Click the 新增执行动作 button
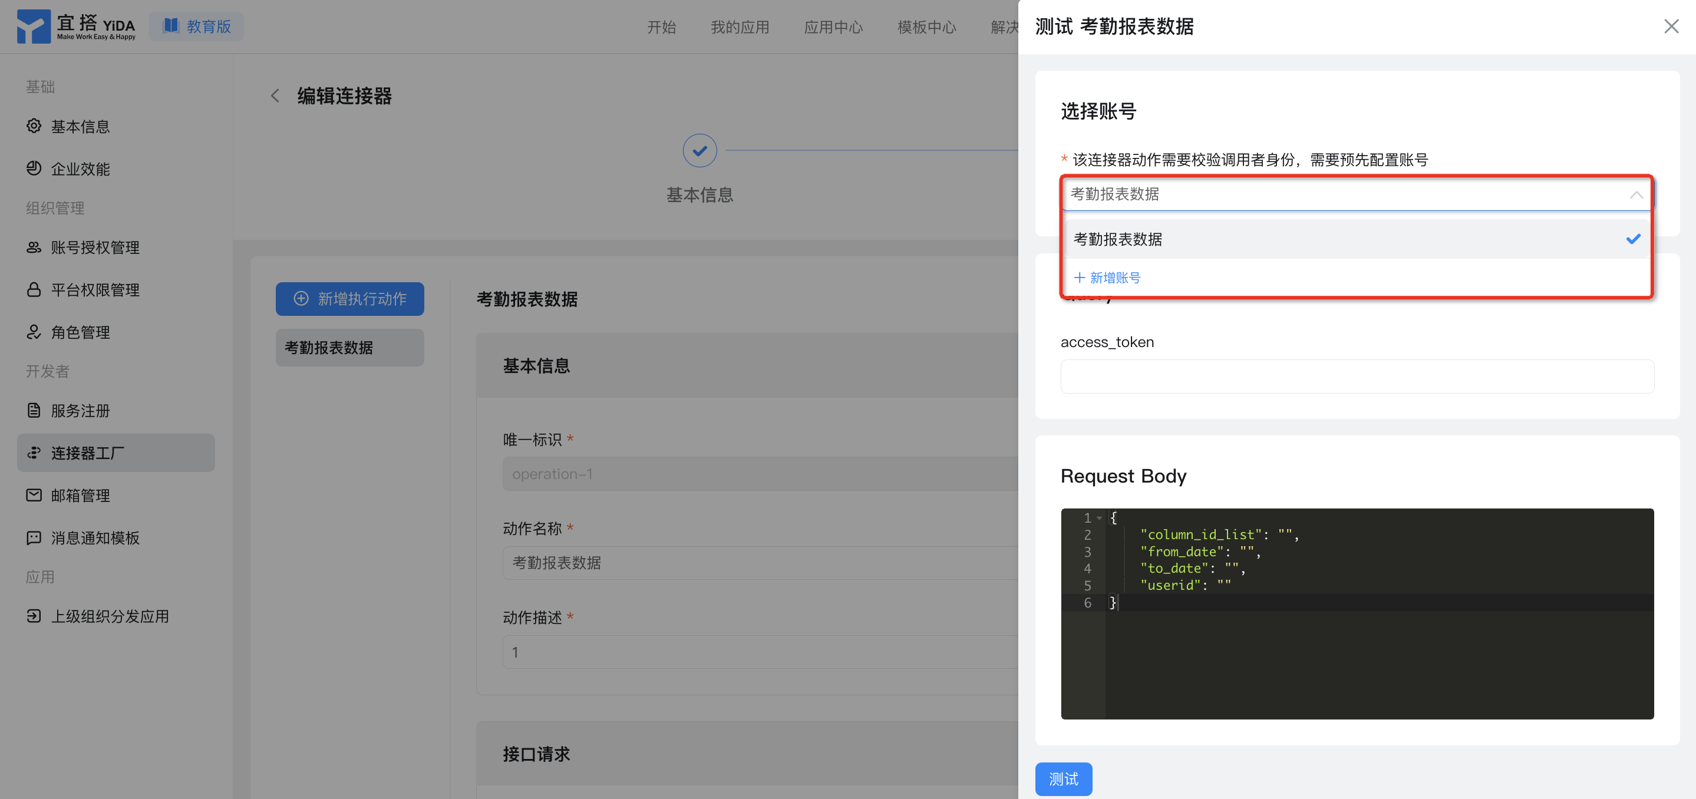Image resolution: width=1696 pixels, height=799 pixels. tap(349, 299)
